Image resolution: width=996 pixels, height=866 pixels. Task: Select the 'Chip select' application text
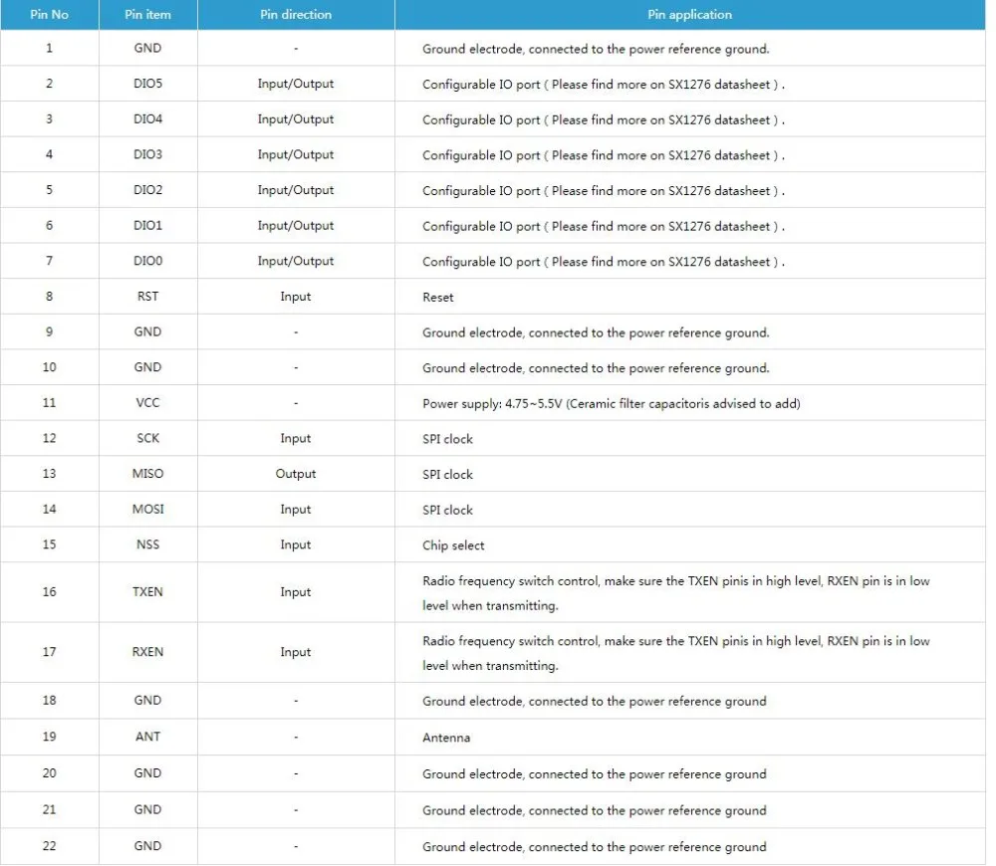[453, 545]
